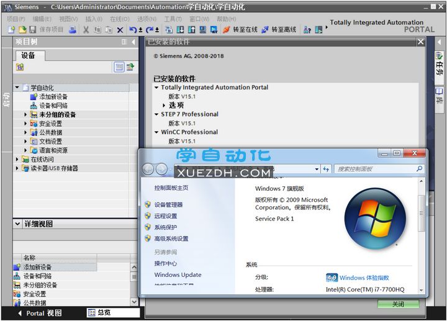Click the Delete X toolbar icon

tap(120, 30)
